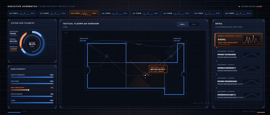Viewport: 270px width, 115px height.
Task: Click ZONE: WEST WING ENTRY text in alert
Action: pyautogui.click(x=227, y=42)
